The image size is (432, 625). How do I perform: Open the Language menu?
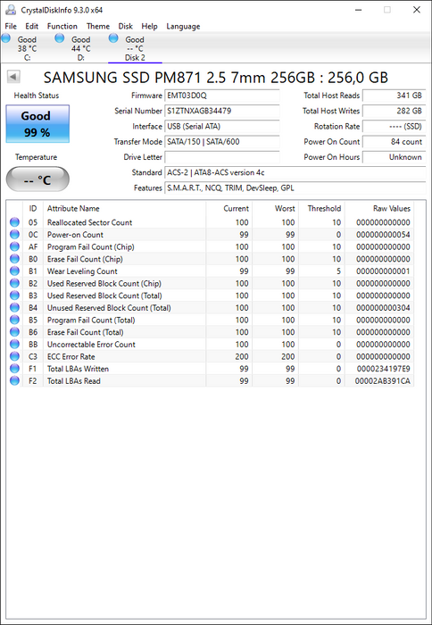(183, 26)
